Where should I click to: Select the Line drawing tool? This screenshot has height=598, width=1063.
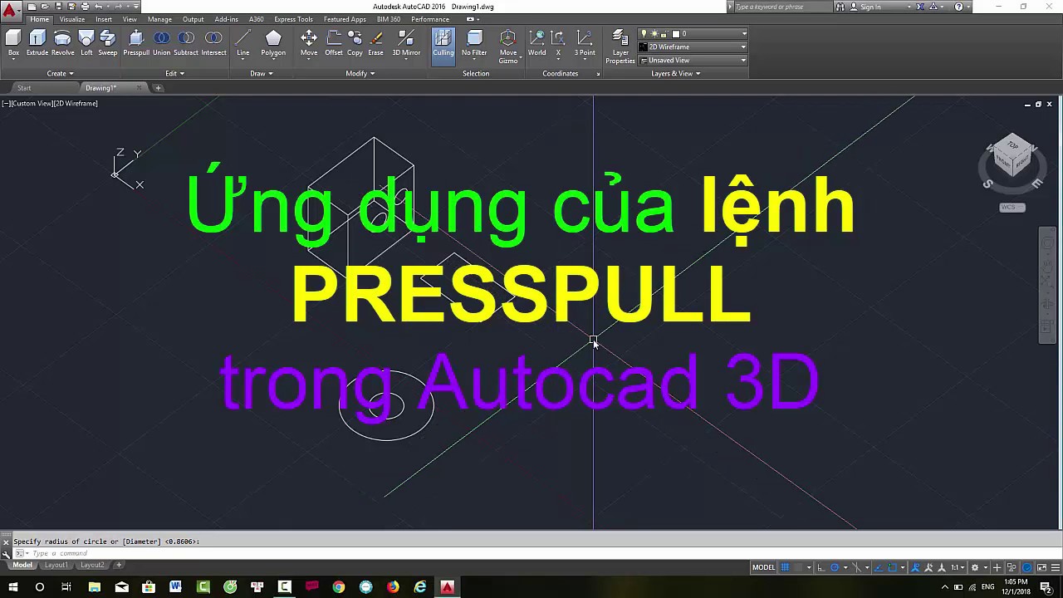pos(242,43)
